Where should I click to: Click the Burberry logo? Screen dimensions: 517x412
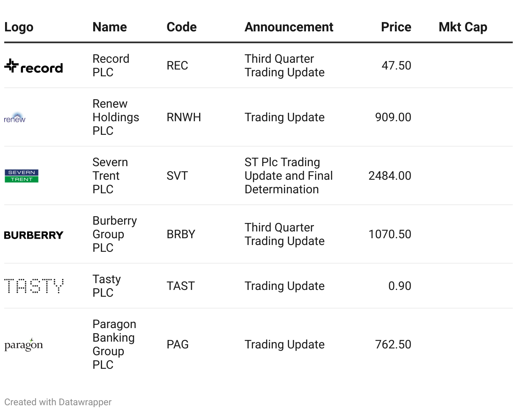[34, 235]
